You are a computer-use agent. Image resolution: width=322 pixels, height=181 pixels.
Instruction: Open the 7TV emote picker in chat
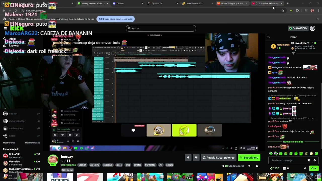(x=309, y=160)
